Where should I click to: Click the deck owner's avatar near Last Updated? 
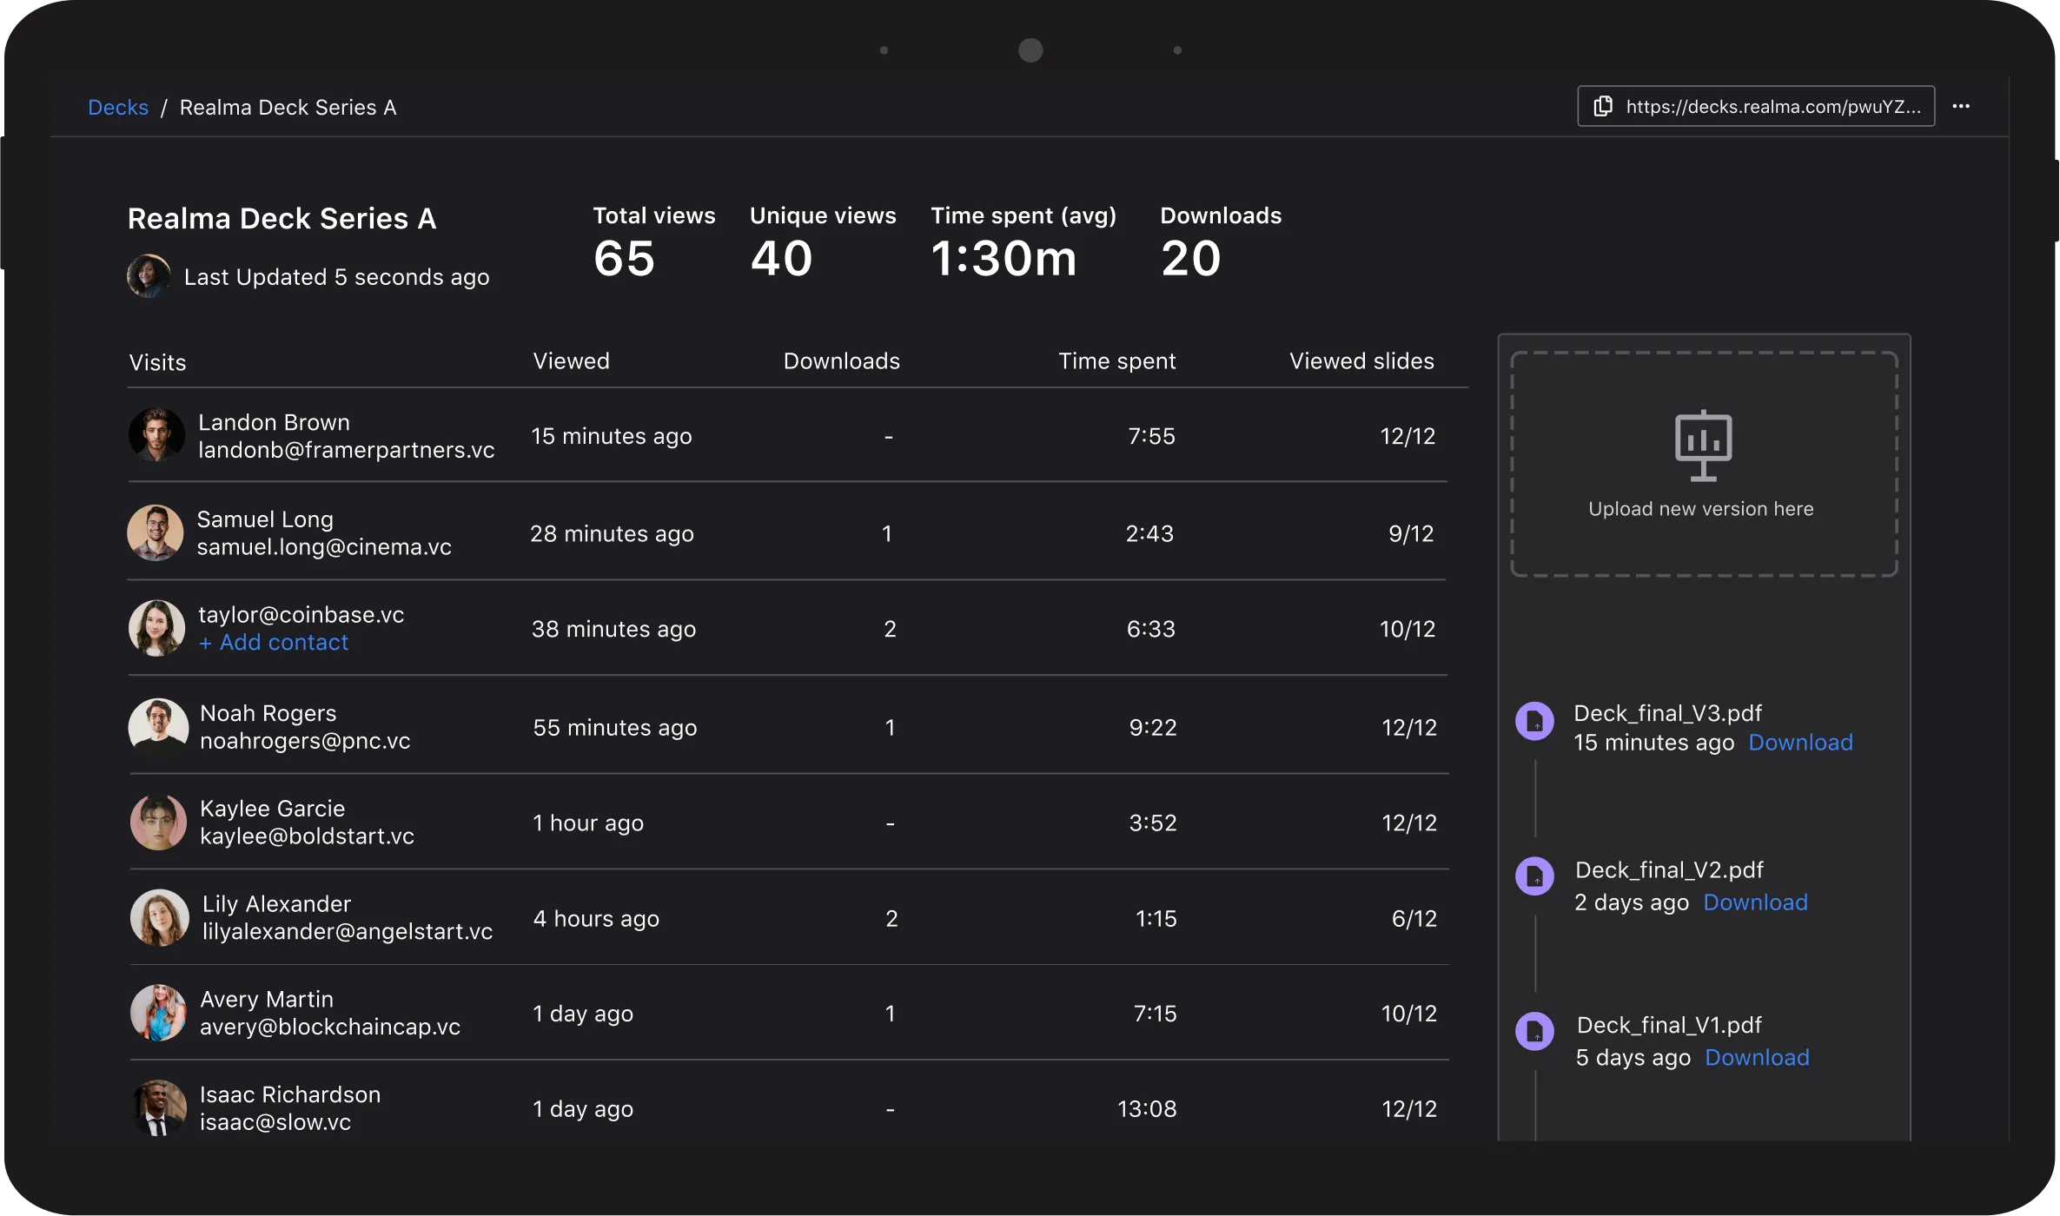(x=149, y=276)
